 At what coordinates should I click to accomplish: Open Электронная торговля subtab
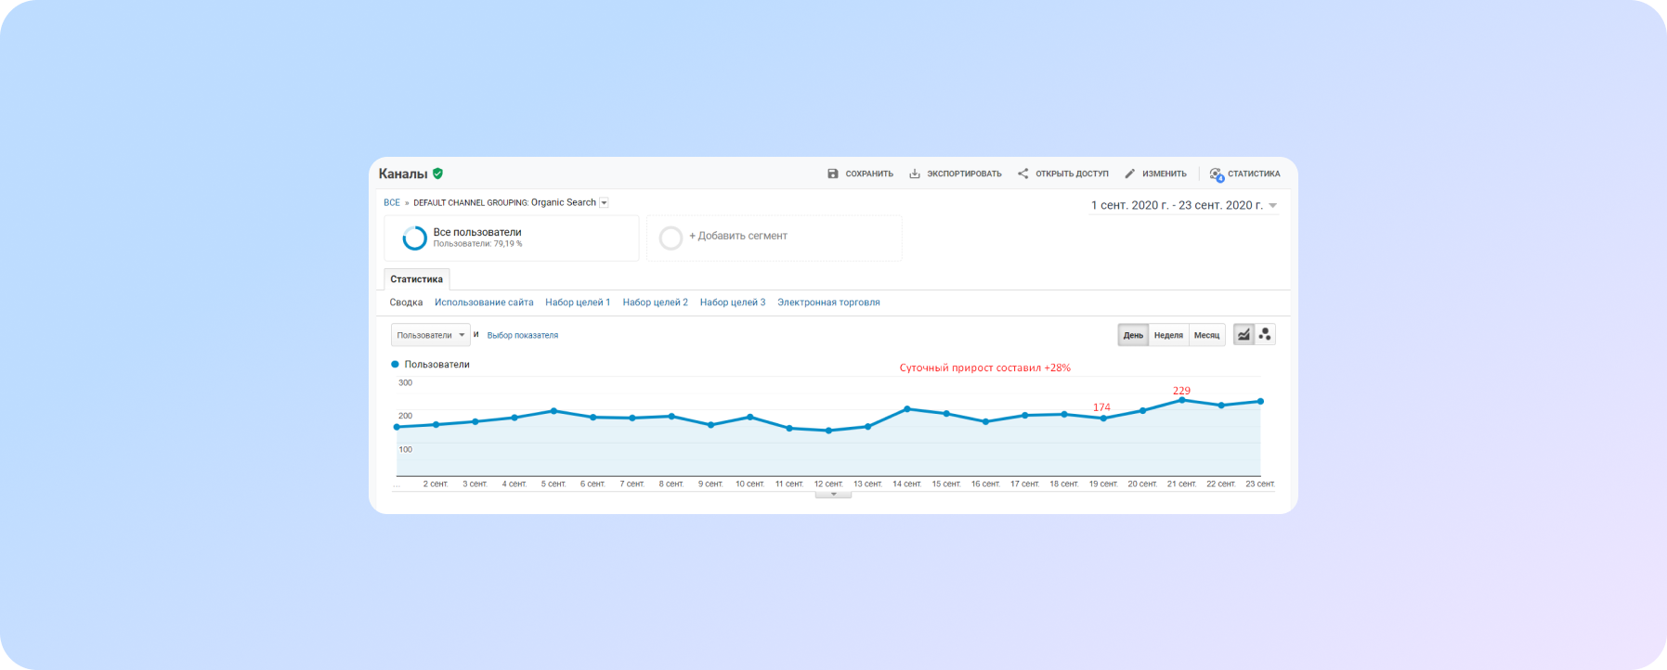click(x=828, y=303)
